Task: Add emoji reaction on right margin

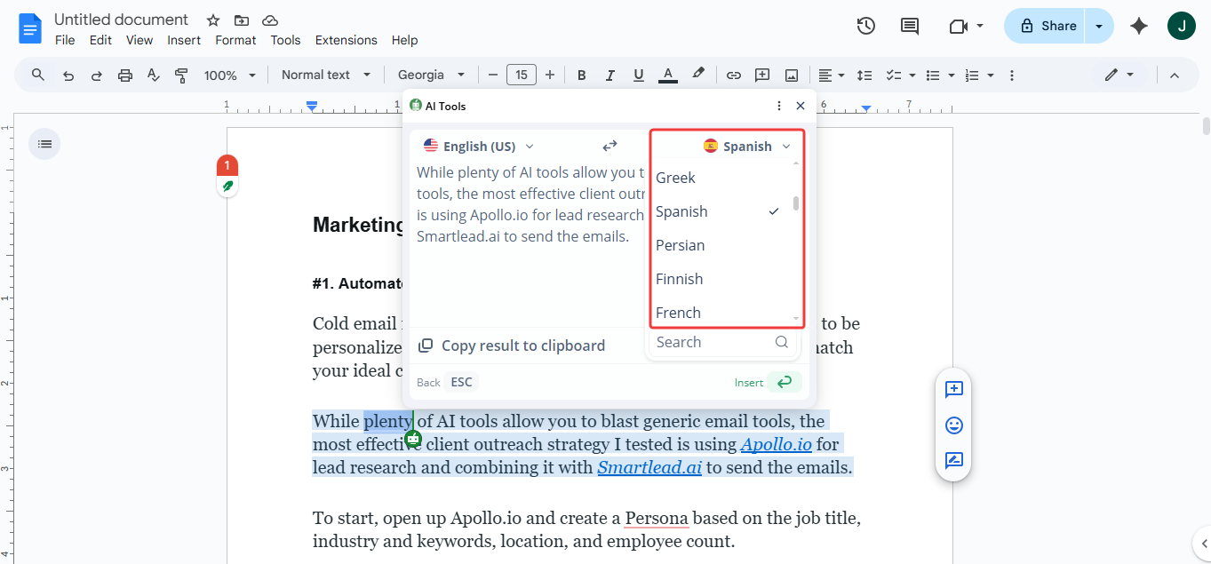Action: coord(954,425)
